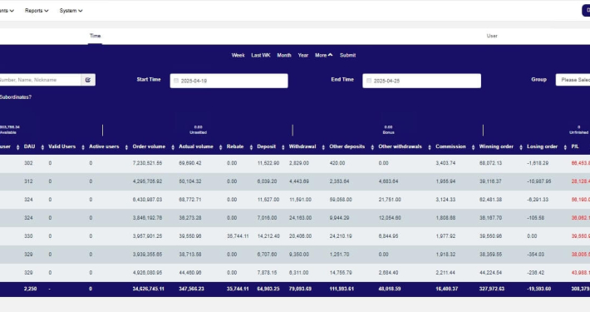Open the Group dropdown
The image size is (590, 312).
(x=573, y=80)
